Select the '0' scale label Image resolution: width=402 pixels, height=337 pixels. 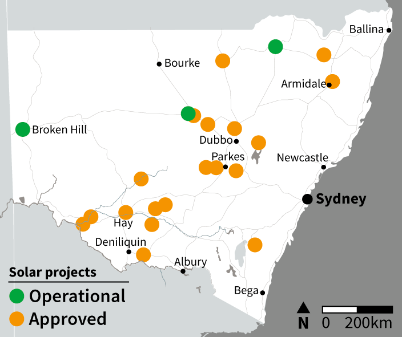pyautogui.click(x=326, y=323)
